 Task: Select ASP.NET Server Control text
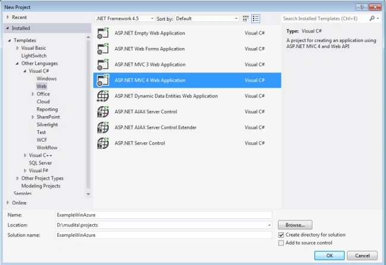[x=140, y=143]
